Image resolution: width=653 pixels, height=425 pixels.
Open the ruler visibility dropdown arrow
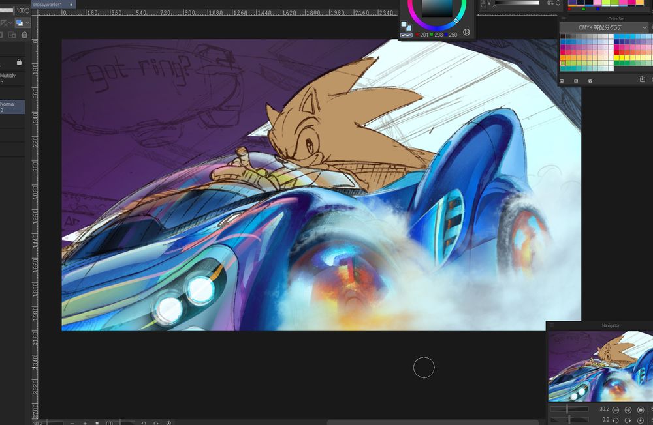point(10,22)
